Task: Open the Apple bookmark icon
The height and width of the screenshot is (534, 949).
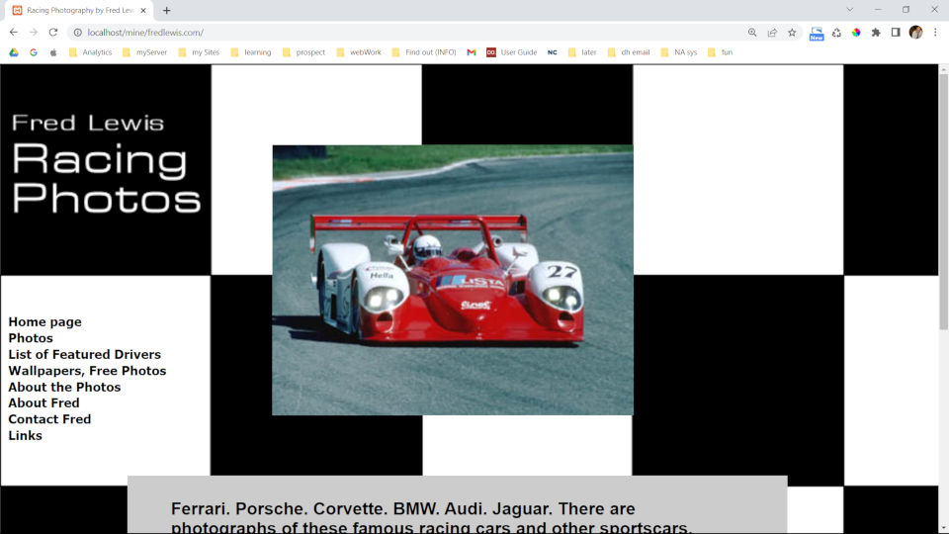Action: (53, 52)
